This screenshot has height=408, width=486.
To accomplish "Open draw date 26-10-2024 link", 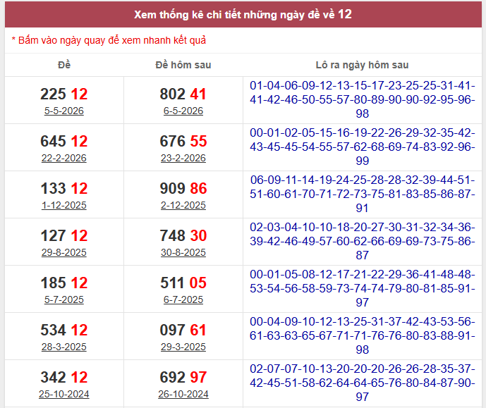I will 183,394.
